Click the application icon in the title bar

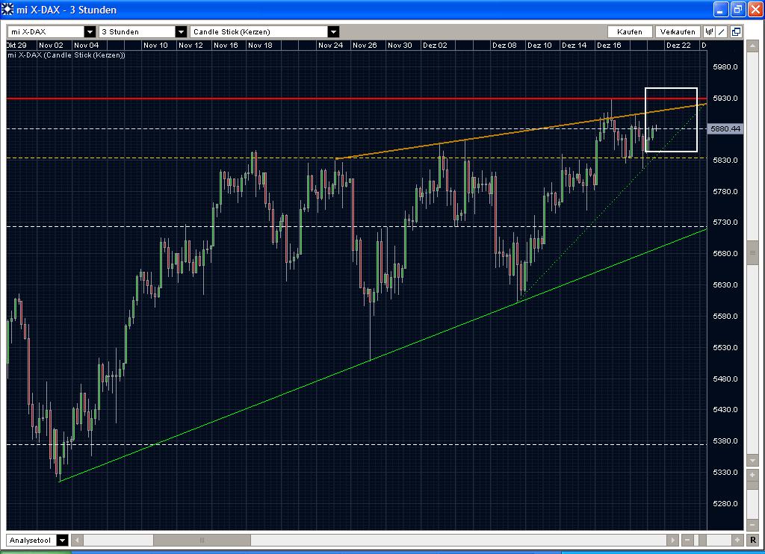pyautogui.click(x=7, y=10)
